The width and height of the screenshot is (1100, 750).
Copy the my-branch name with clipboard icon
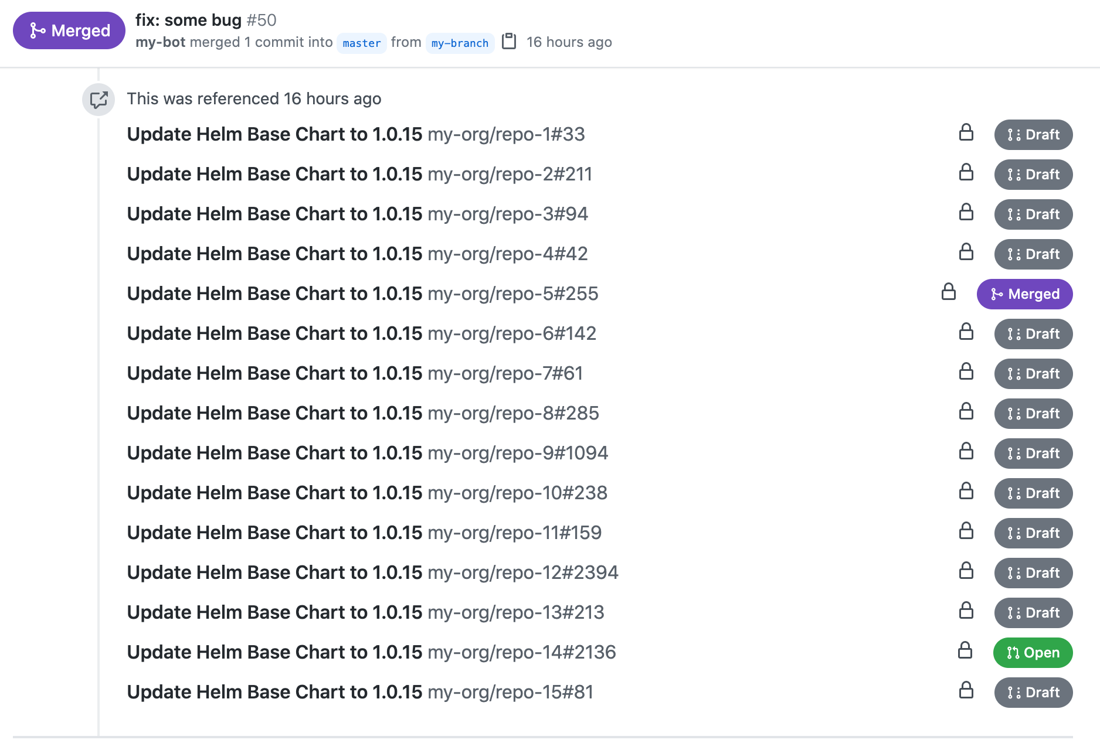pos(509,42)
